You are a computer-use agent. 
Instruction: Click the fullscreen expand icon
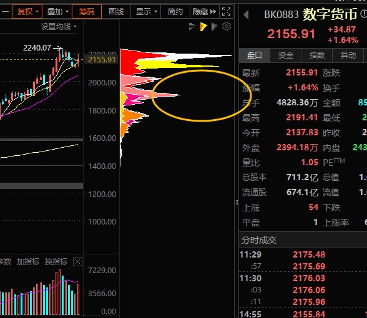click(226, 11)
